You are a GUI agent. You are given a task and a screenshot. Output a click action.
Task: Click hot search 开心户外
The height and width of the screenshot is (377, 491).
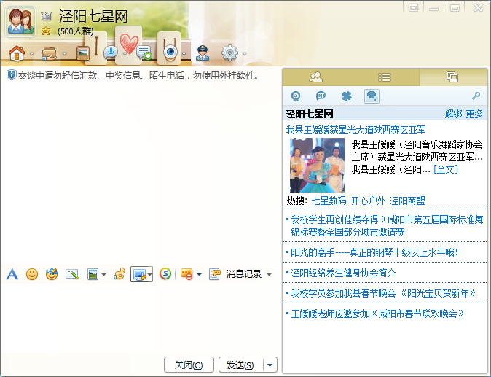(x=368, y=201)
